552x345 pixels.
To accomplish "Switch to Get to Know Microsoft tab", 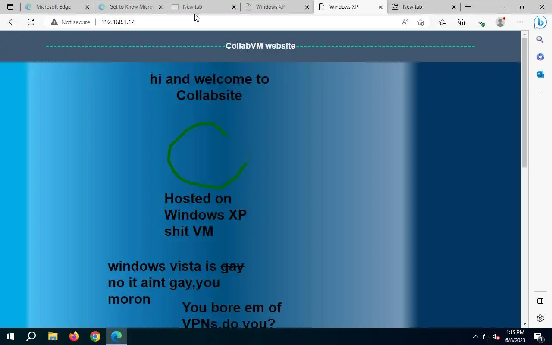I will (131, 7).
